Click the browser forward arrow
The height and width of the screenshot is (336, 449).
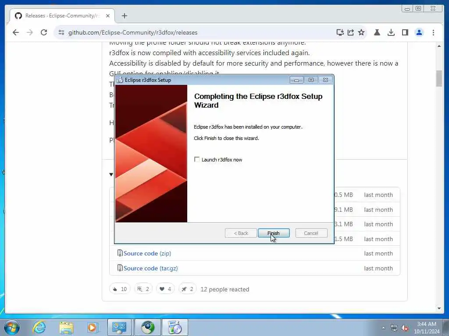point(30,32)
